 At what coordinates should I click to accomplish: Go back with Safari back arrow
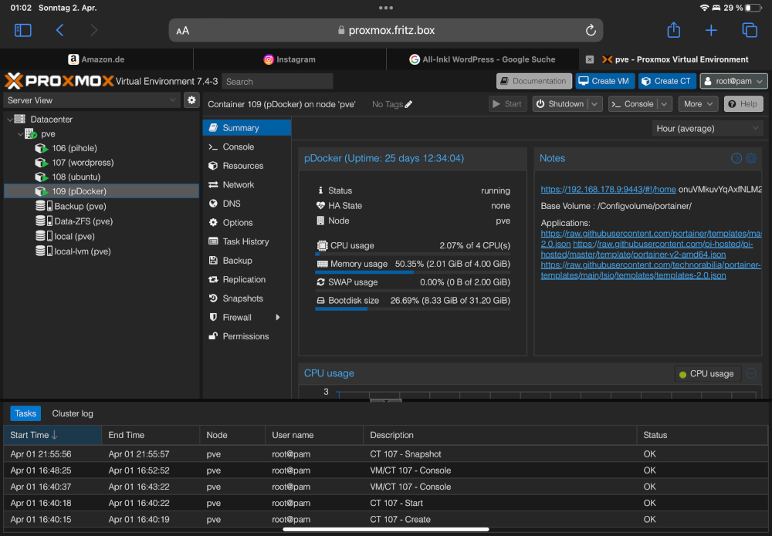click(x=60, y=31)
